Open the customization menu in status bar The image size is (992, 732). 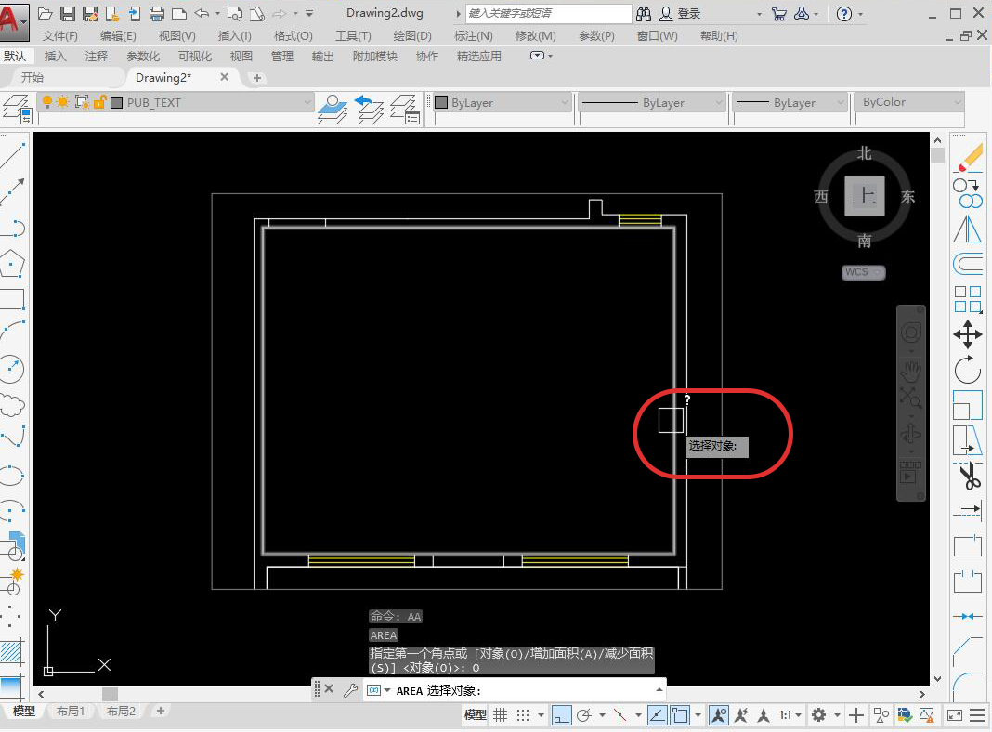977,715
